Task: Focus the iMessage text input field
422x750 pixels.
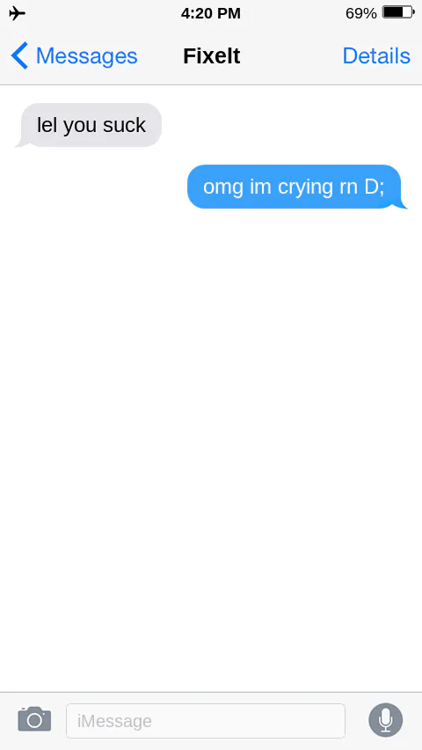Action: 206,720
